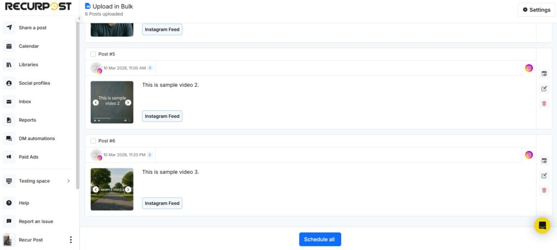Open the Paid Ads megaphone icon
Screen dimensions: 557x250
(9, 157)
